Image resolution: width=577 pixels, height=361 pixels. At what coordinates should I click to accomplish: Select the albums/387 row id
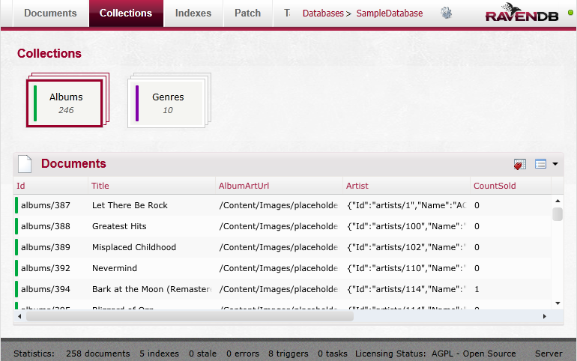coord(46,205)
